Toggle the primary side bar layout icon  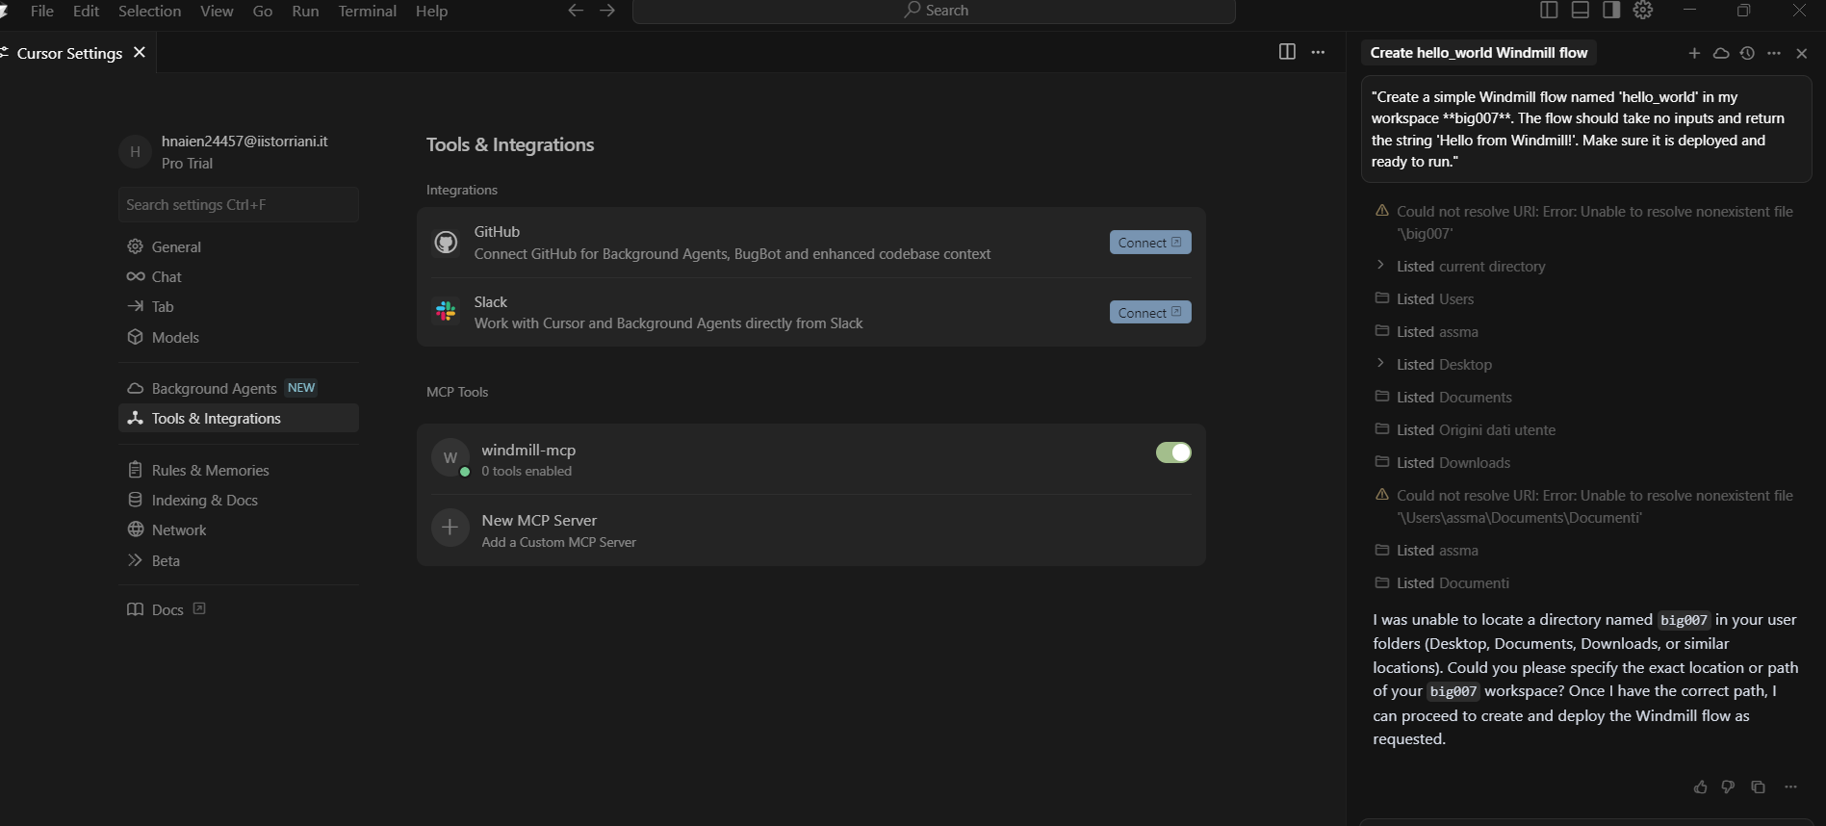coord(1549,10)
